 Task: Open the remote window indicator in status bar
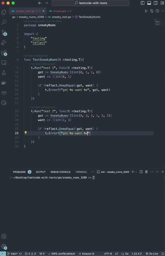(3, 254)
